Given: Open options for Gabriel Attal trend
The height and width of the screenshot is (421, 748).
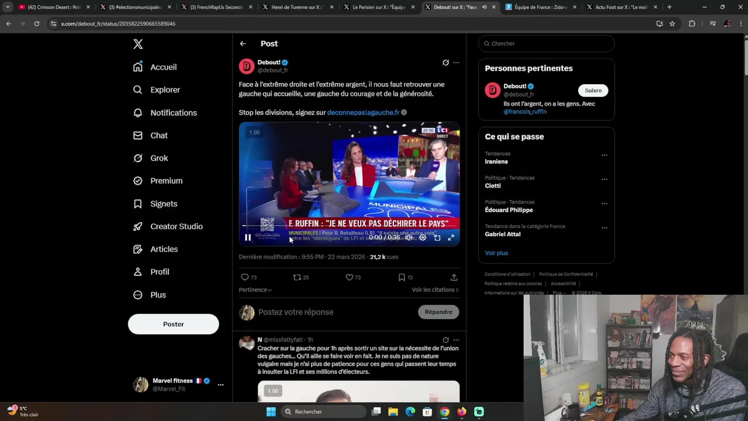Looking at the screenshot, I should (604, 227).
